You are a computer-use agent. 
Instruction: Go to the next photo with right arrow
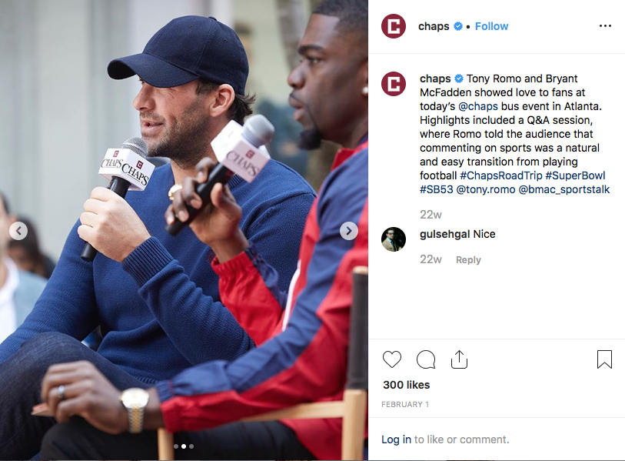[349, 231]
